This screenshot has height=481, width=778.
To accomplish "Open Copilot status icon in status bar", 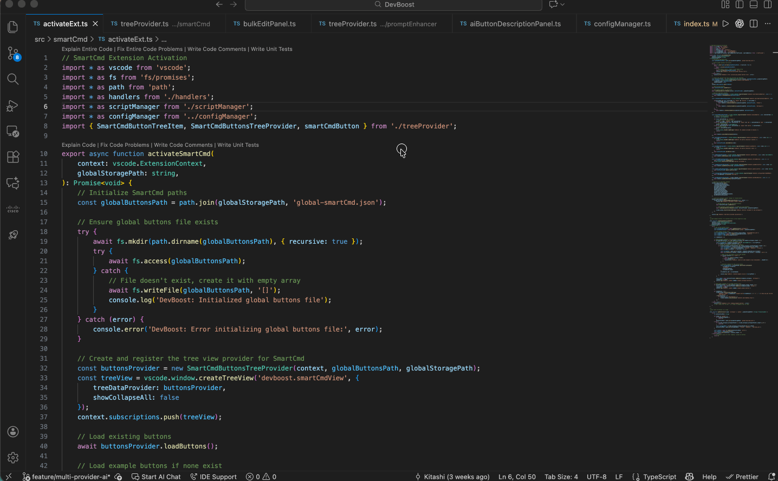I will pyautogui.click(x=689, y=477).
